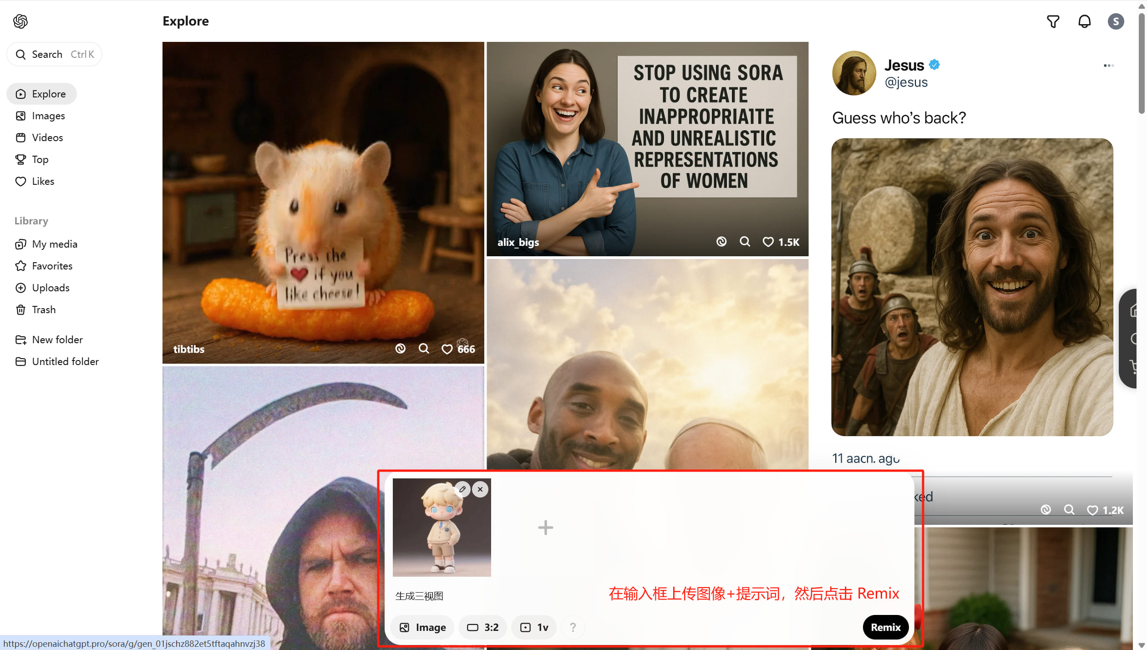This screenshot has width=1147, height=650.
Task: Like the tibtibs hamster image
Action: pos(447,349)
